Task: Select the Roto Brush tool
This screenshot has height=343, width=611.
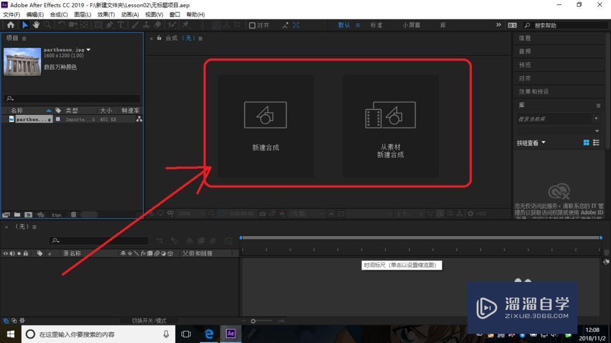Action: coord(172,25)
